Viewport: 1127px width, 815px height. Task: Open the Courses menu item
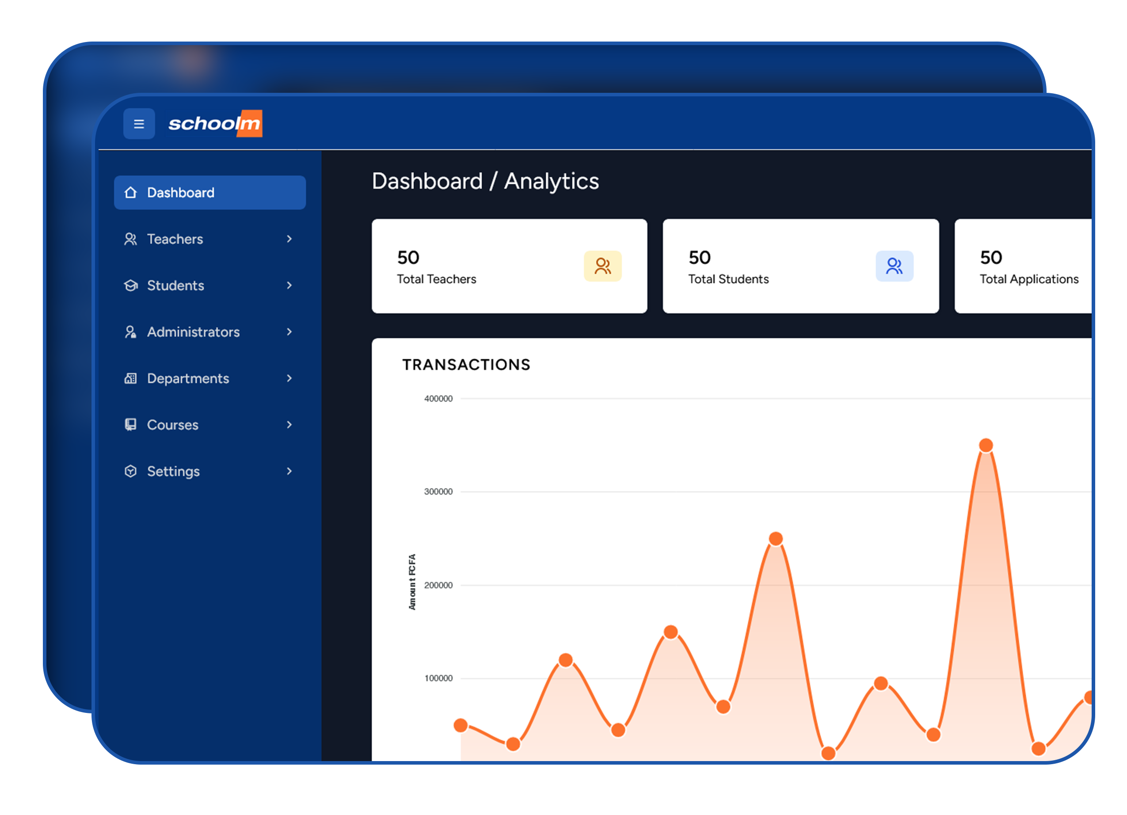(x=173, y=425)
